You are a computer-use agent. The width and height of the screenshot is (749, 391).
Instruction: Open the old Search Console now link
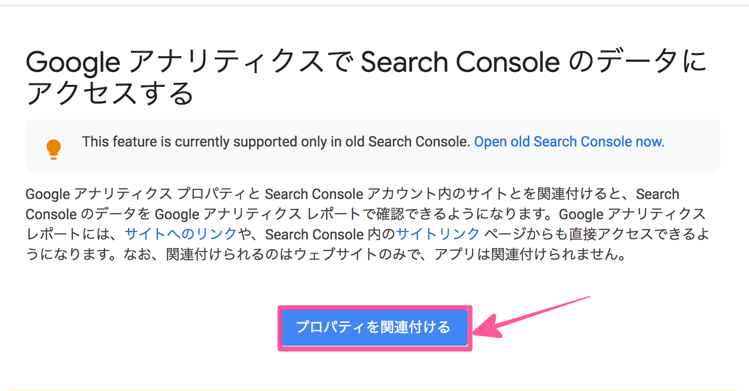click(x=569, y=141)
